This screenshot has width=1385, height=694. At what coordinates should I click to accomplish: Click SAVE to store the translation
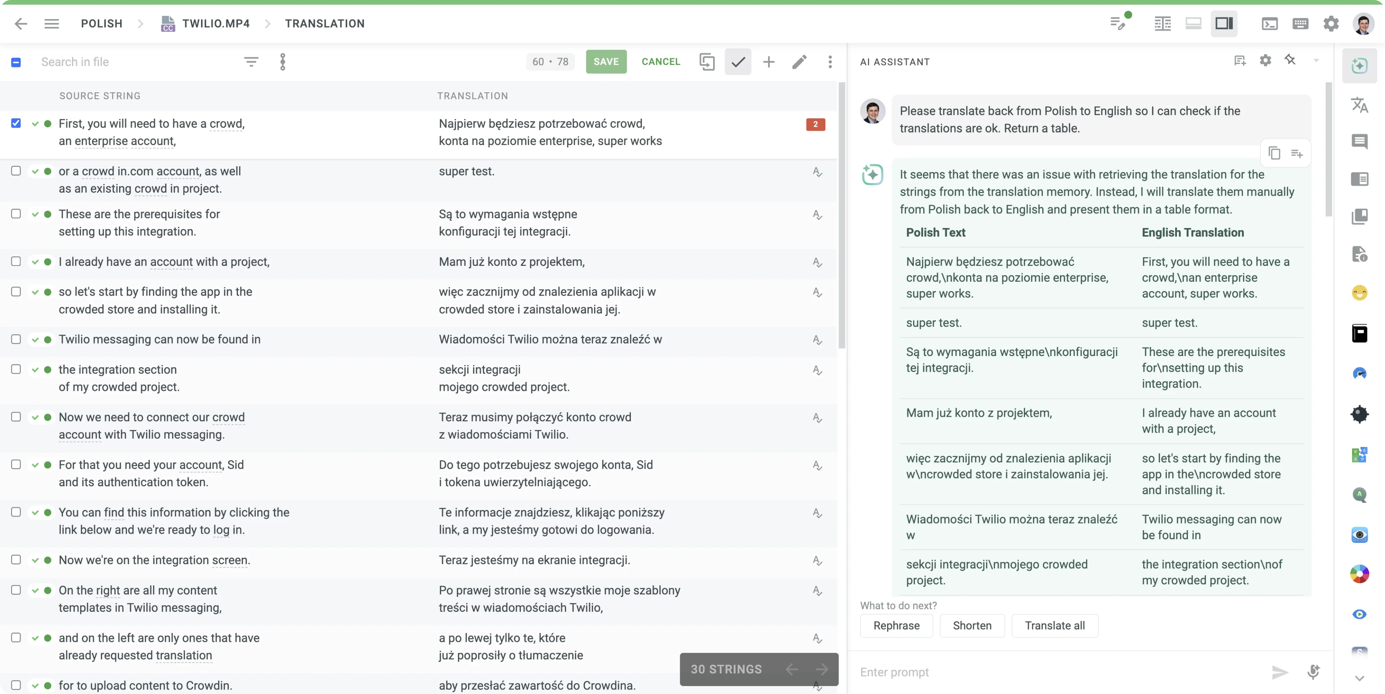(x=606, y=61)
